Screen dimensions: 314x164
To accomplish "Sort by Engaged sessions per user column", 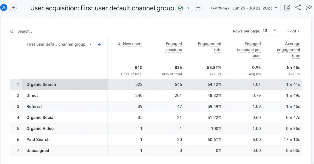I will 249,50.
